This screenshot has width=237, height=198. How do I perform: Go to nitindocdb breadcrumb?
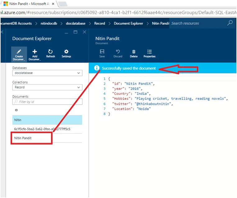[x=49, y=24]
